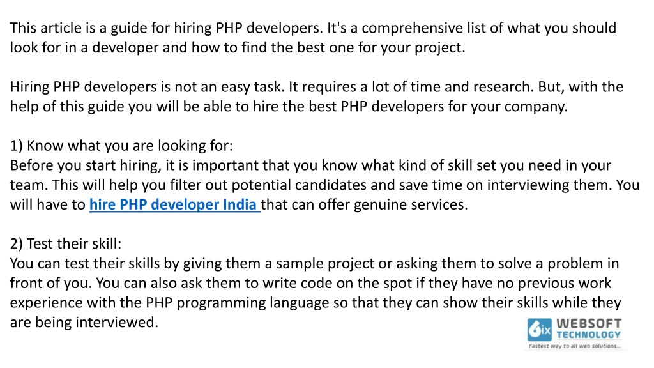Screen dimensions: 654x368
Task: Select the heading "1) Know what you are looking for:"
Action: point(121,146)
